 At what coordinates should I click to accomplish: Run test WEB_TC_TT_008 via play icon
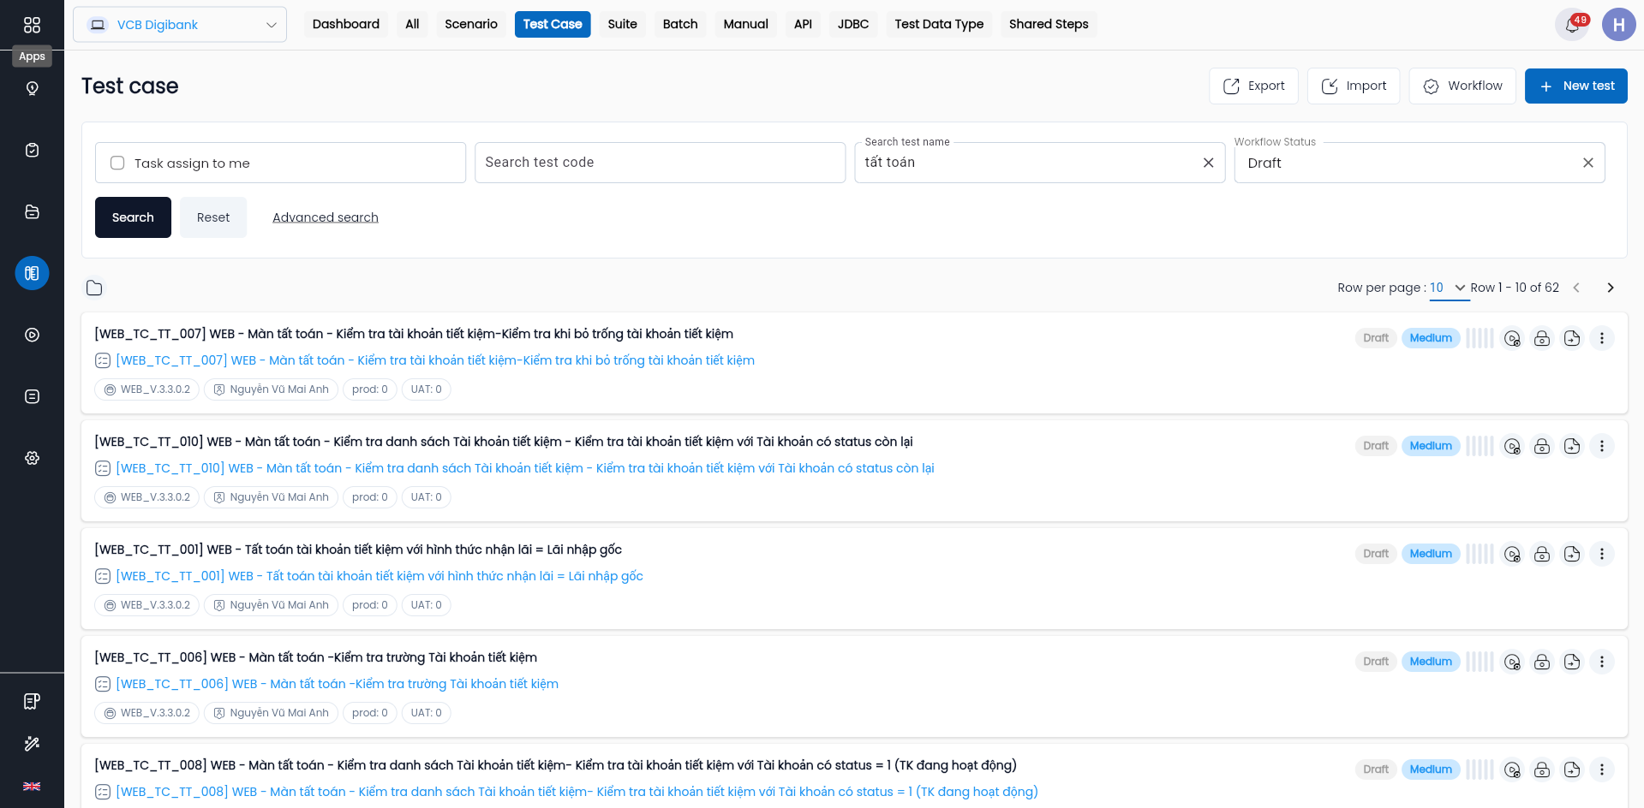pyautogui.click(x=1512, y=769)
